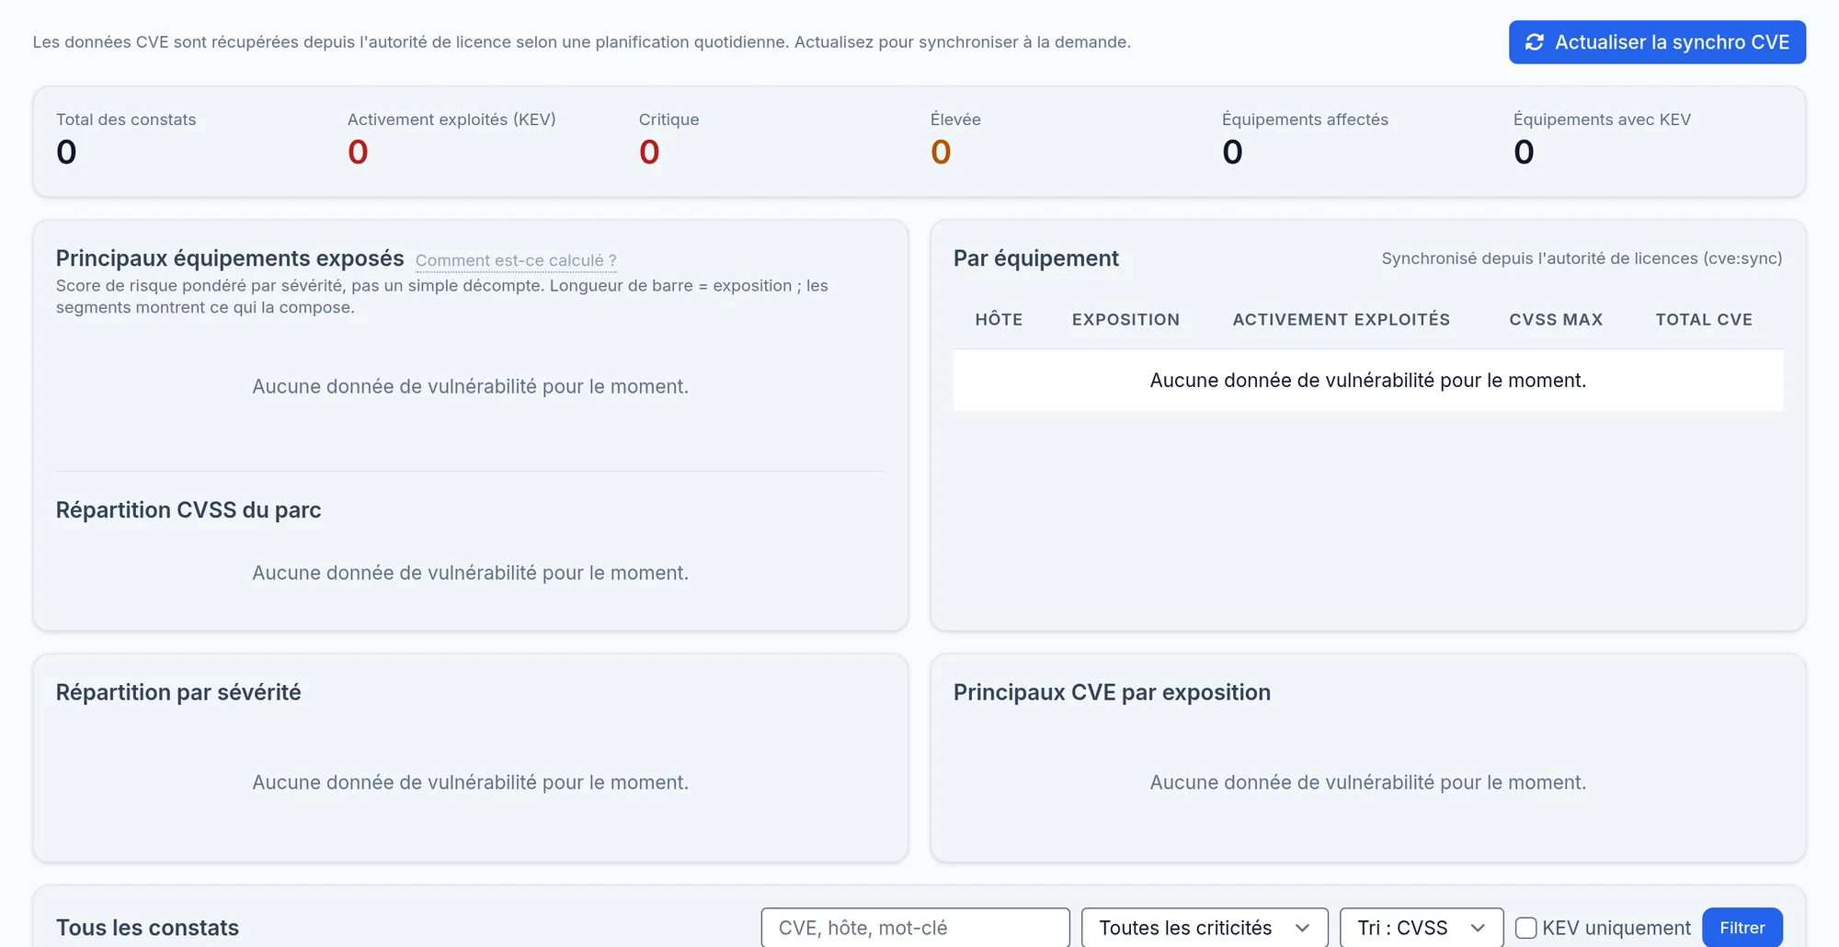The width and height of the screenshot is (1839, 947).
Task: Open the 'Toutes les criticités' dropdown
Action: point(1205,928)
